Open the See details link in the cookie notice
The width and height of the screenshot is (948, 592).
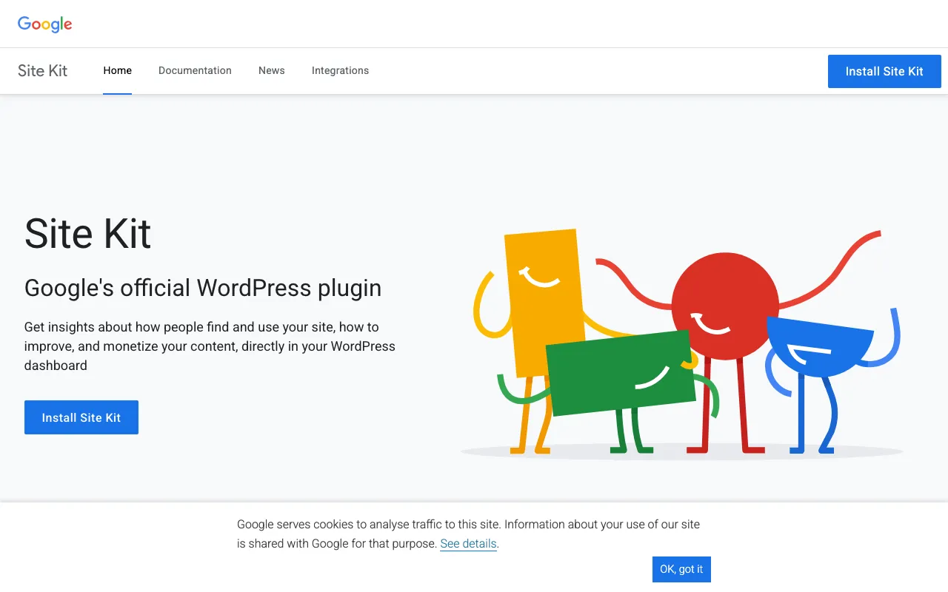[468, 544]
